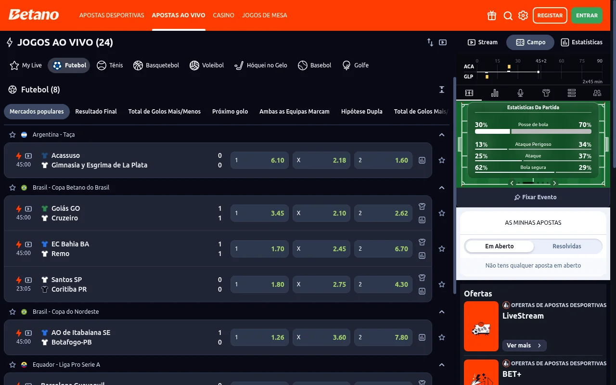Go to next stats slide arrow
This screenshot has height=385, width=616.
(x=554, y=183)
